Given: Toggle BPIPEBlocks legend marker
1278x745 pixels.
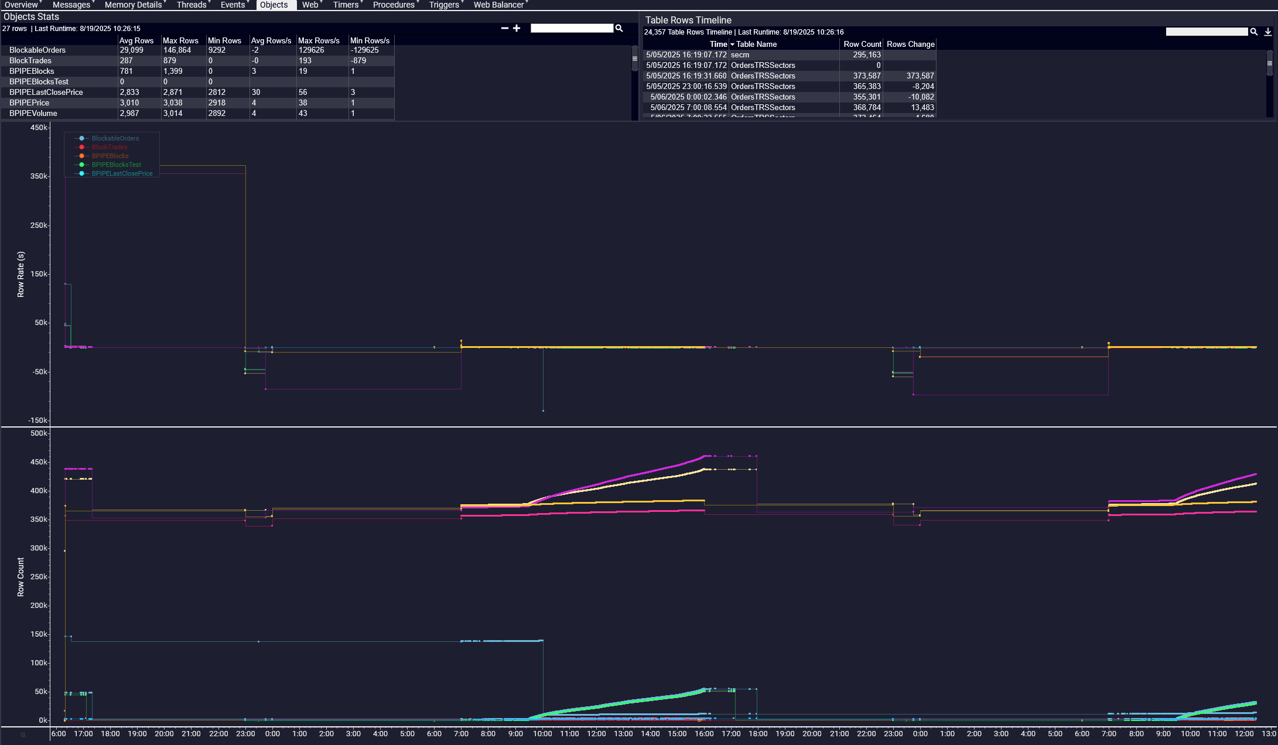Looking at the screenshot, I should click(82, 156).
